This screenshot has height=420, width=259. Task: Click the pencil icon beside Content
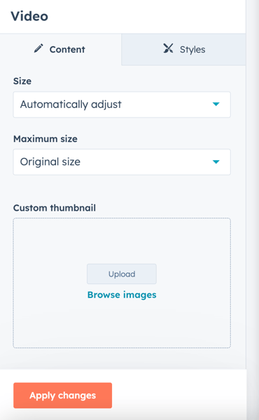(38, 48)
